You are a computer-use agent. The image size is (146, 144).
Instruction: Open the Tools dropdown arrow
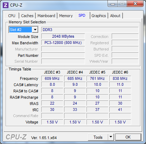coord(111,137)
